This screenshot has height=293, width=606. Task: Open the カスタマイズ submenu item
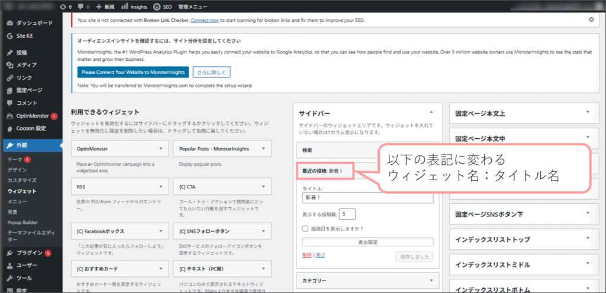[x=21, y=181]
